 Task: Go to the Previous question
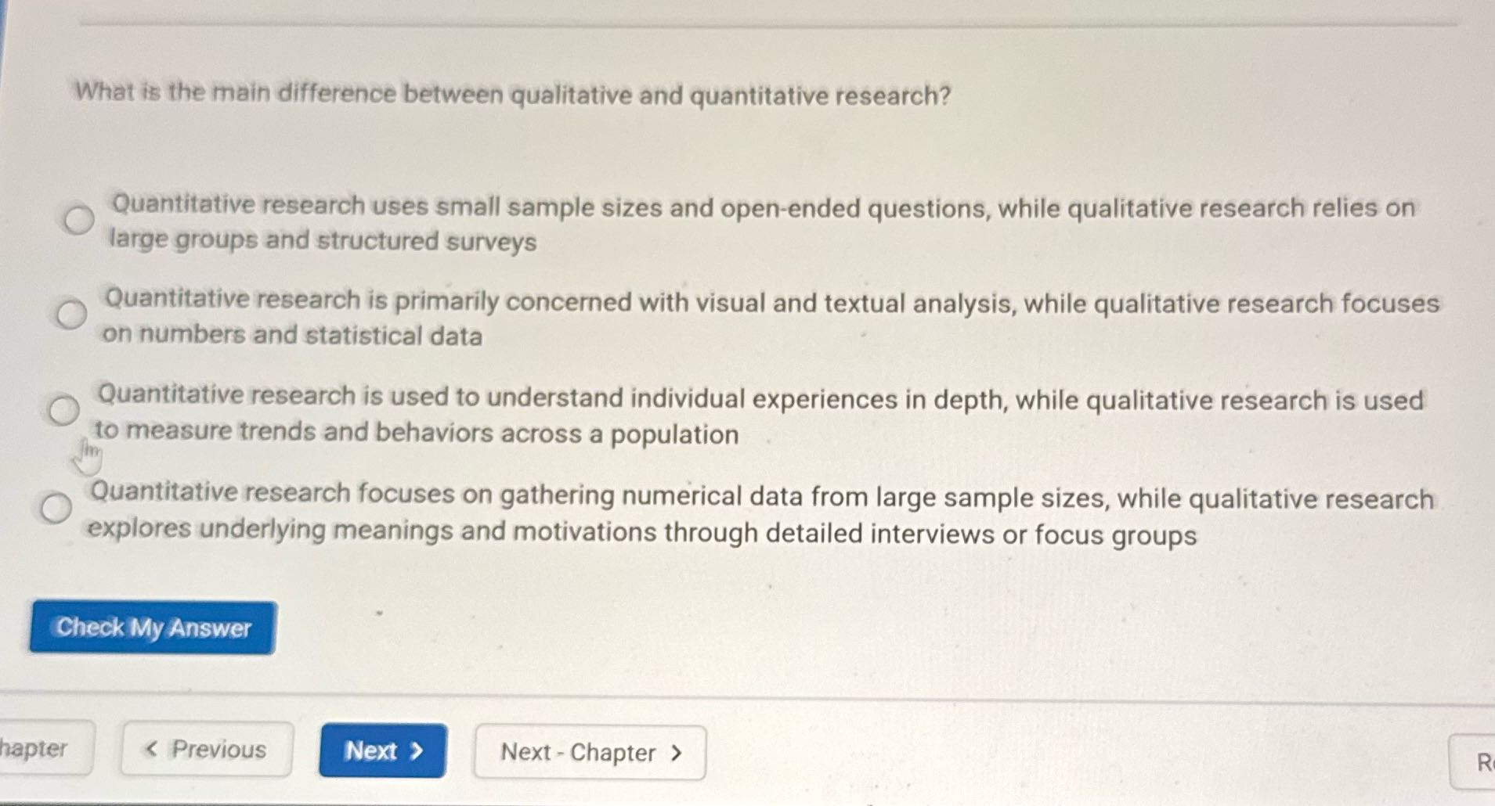[206, 750]
